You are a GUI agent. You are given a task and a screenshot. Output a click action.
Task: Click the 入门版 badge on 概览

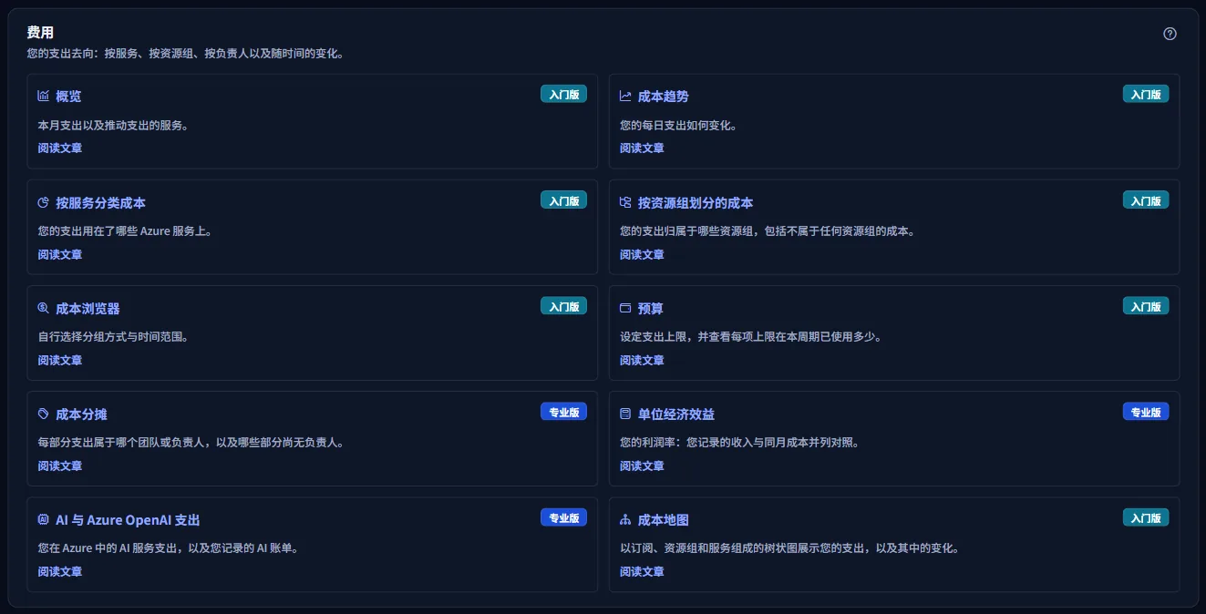[x=563, y=94]
